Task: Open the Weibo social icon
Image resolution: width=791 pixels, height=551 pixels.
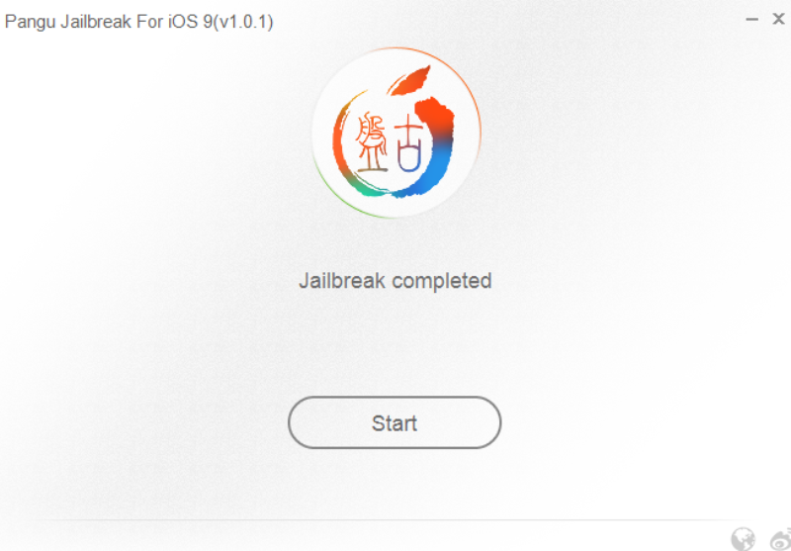Action: (781, 539)
